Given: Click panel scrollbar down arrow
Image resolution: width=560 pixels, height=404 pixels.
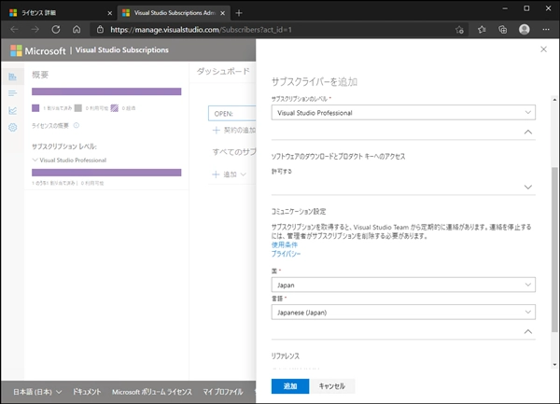Looking at the screenshot, I should pyautogui.click(x=554, y=365).
